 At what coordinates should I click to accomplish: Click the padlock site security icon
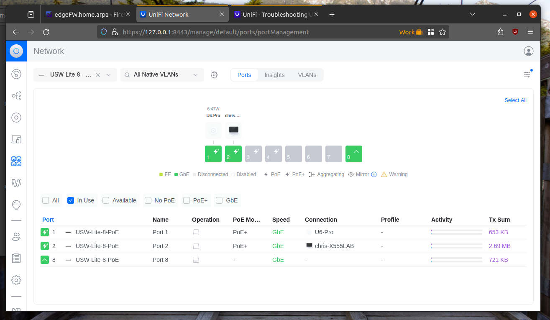click(115, 32)
